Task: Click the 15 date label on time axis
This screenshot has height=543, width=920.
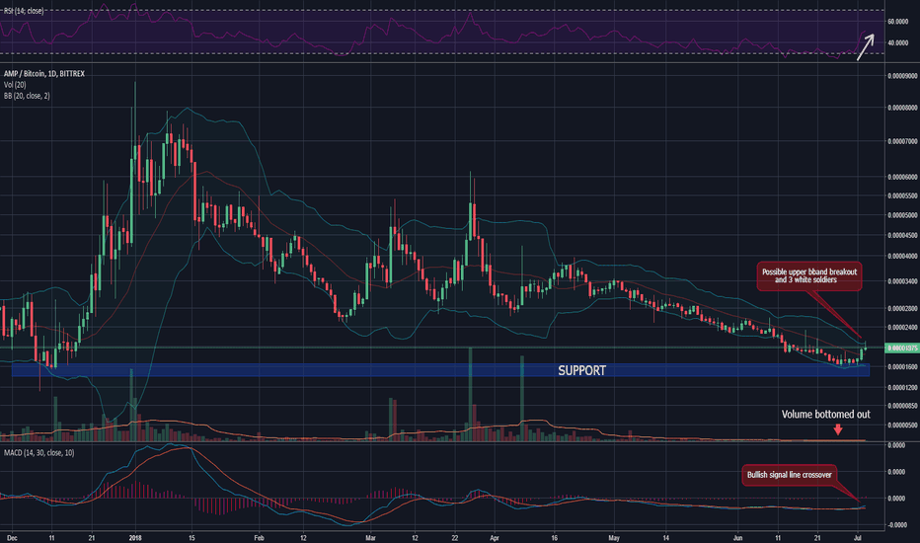Action: click(x=192, y=538)
